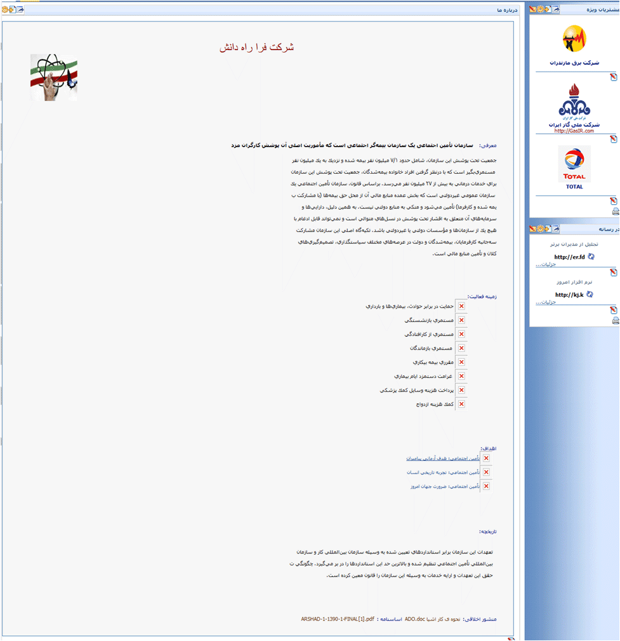Click broken image icon beside پرداخت هزینه وسایل کمک پزشکی

pyautogui.click(x=461, y=390)
